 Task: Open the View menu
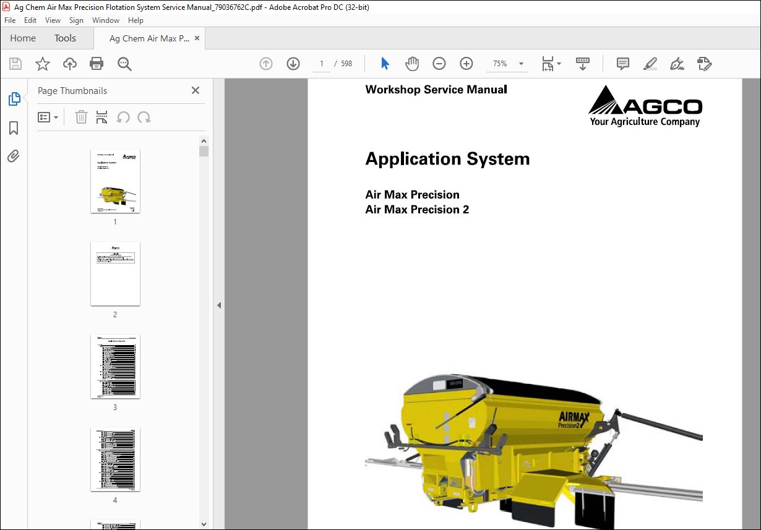click(x=53, y=20)
